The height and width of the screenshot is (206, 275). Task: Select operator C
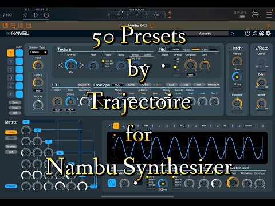point(11,70)
